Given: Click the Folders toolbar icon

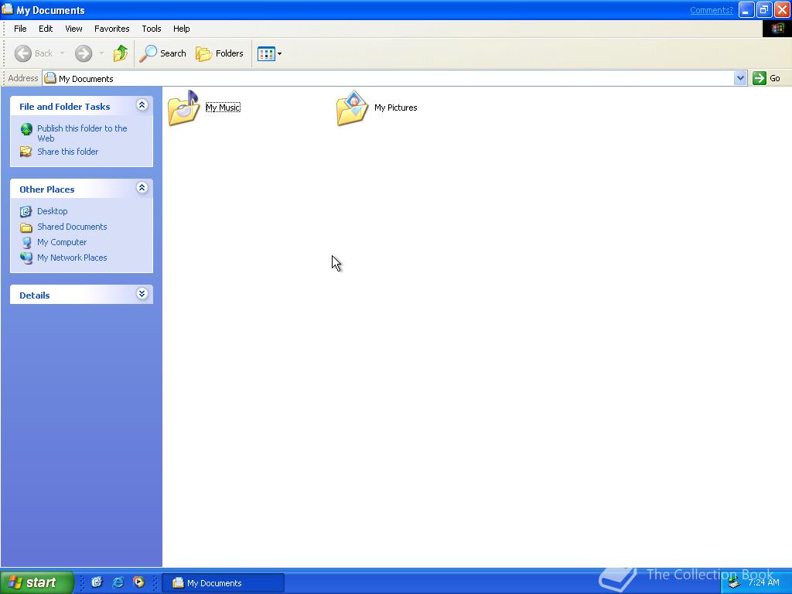Looking at the screenshot, I should [220, 53].
